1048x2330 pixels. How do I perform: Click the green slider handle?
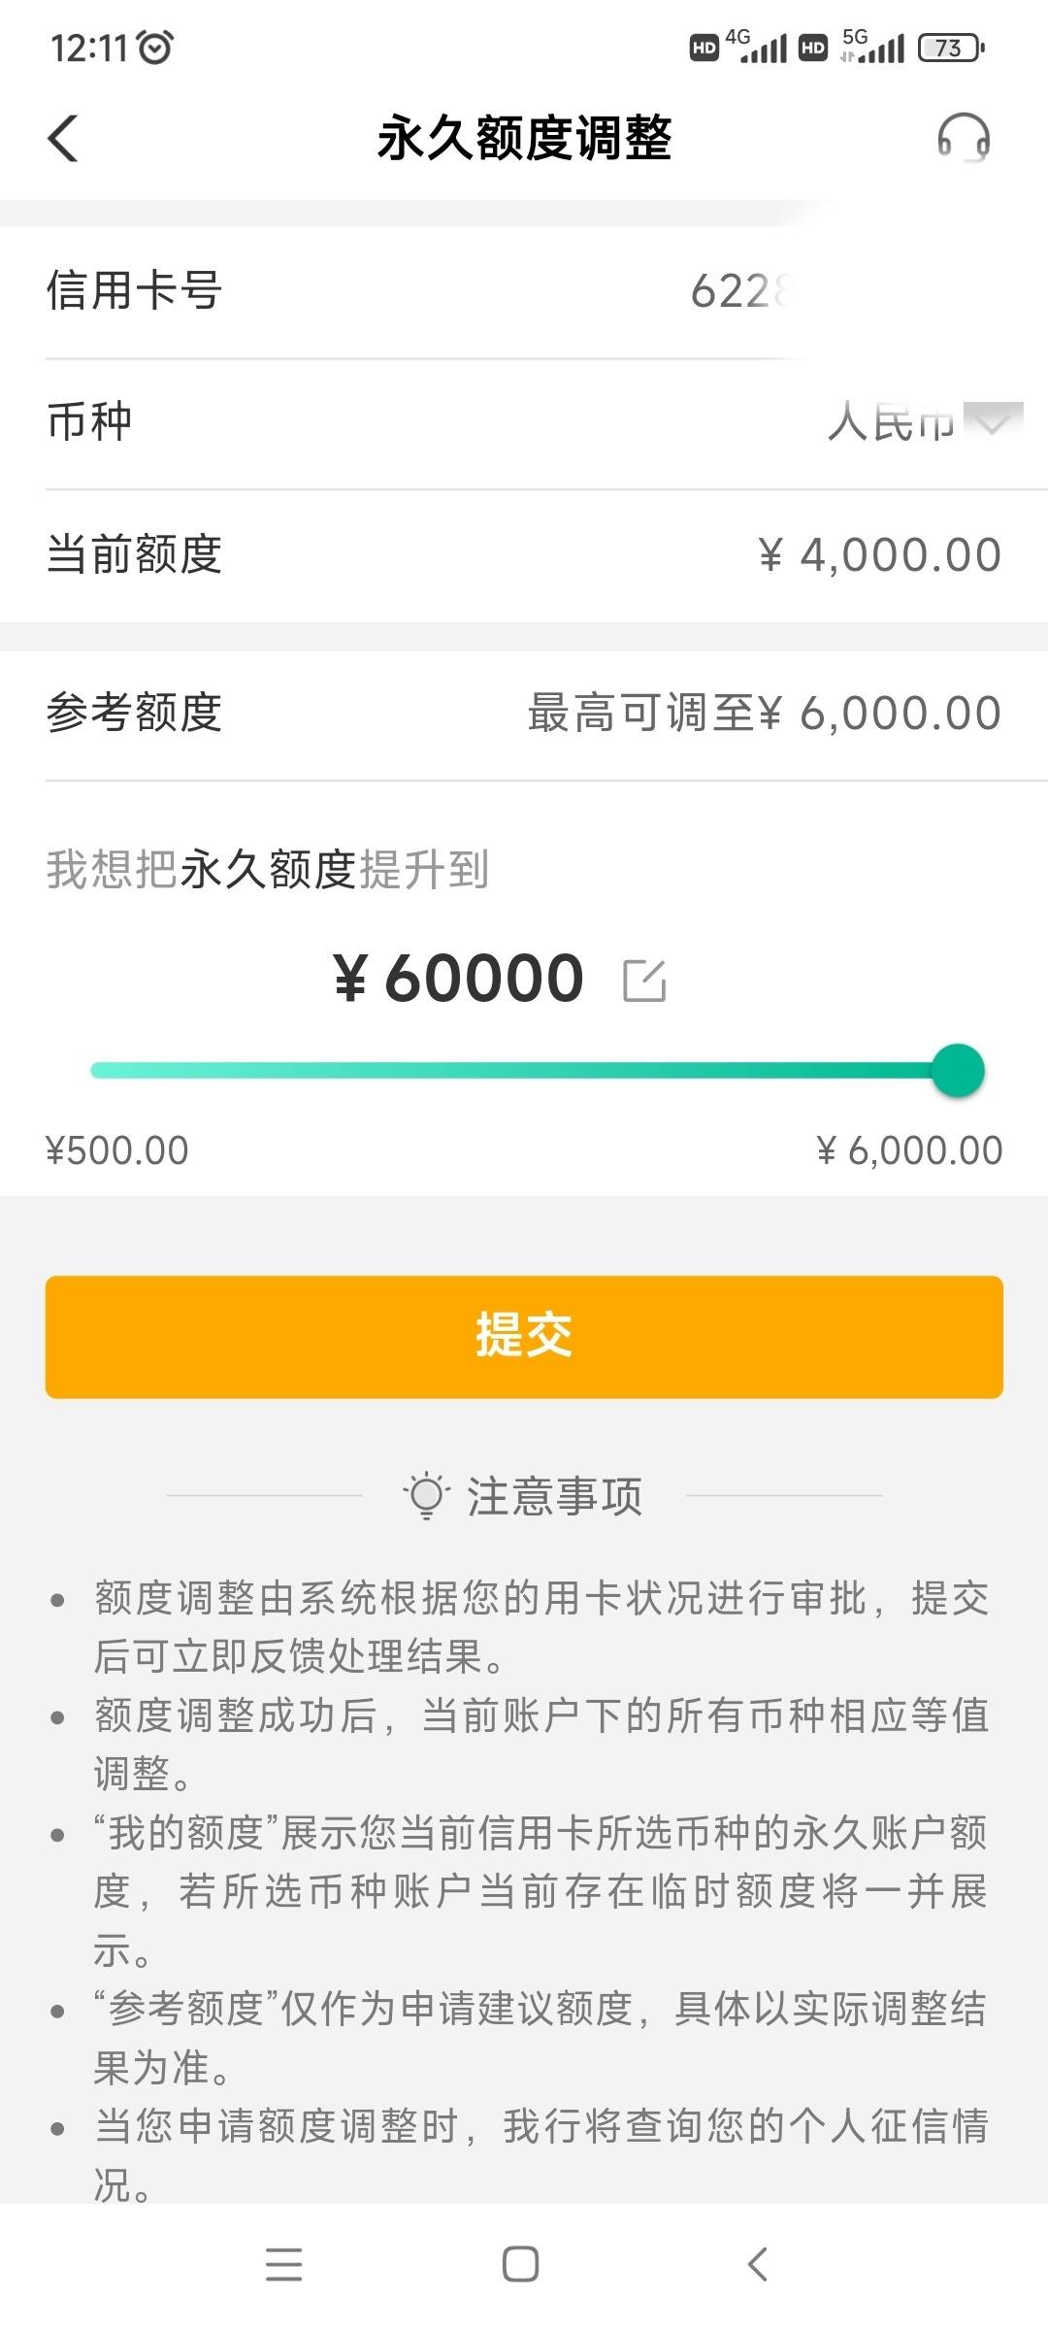958,1071
